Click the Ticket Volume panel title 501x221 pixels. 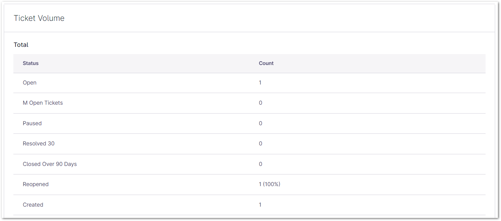coord(39,18)
